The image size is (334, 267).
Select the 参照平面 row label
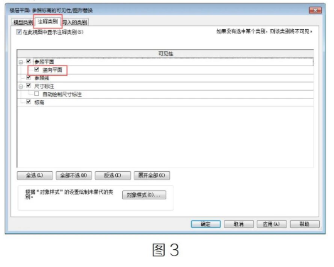pyautogui.click(x=44, y=62)
